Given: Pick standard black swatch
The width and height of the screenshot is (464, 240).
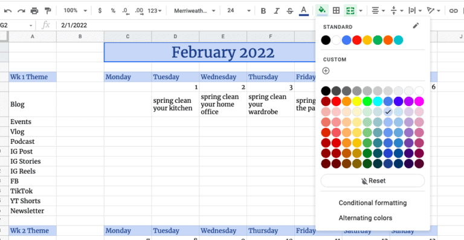Looking at the screenshot, I should 326,40.
